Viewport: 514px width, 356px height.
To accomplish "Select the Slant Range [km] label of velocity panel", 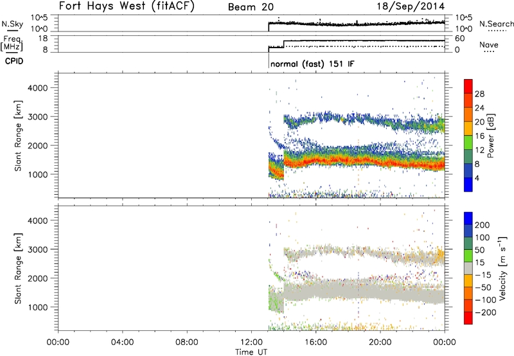I will coord(18,269).
